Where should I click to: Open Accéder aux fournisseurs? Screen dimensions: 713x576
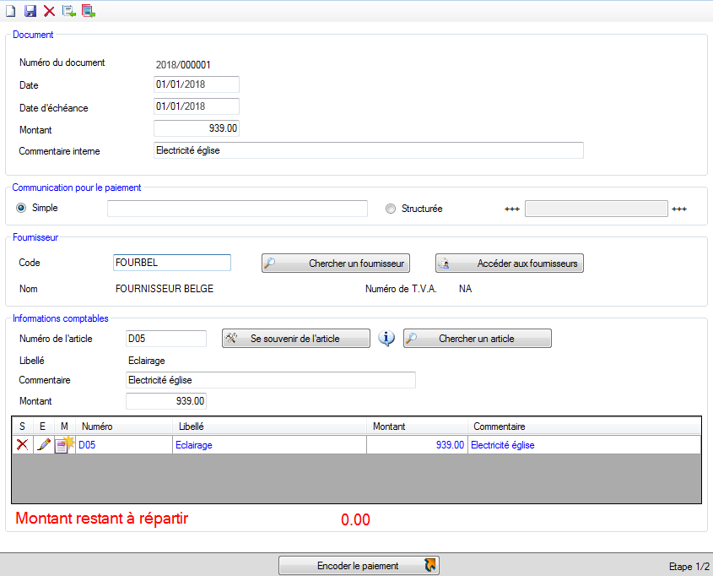pos(510,263)
